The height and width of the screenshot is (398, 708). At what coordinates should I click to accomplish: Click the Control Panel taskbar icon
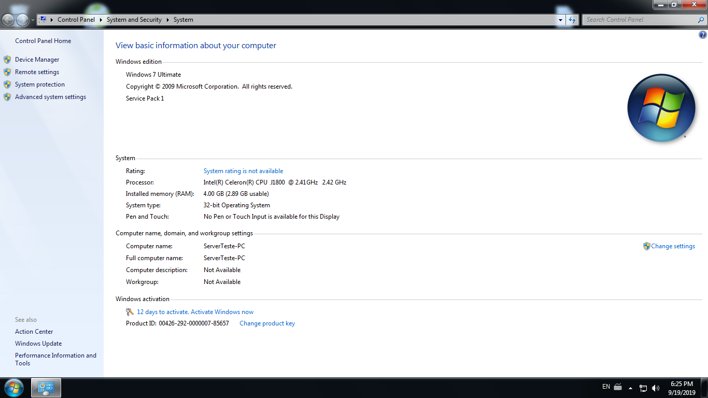[46, 387]
